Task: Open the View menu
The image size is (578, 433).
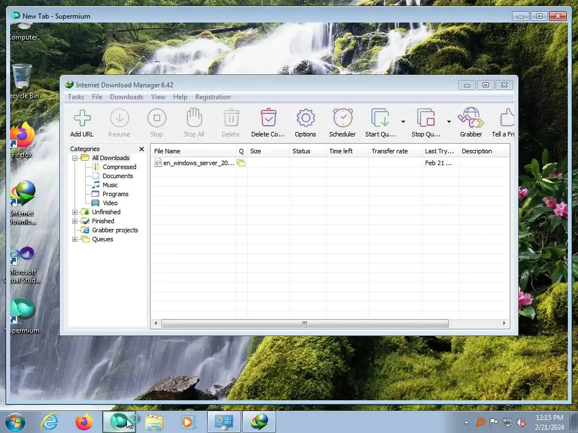Action: pos(158,97)
